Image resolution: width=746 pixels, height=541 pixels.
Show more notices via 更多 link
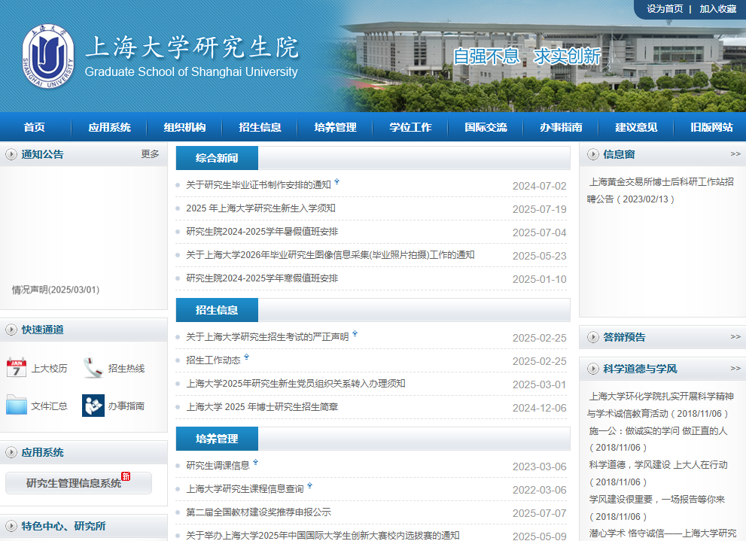[150, 154]
